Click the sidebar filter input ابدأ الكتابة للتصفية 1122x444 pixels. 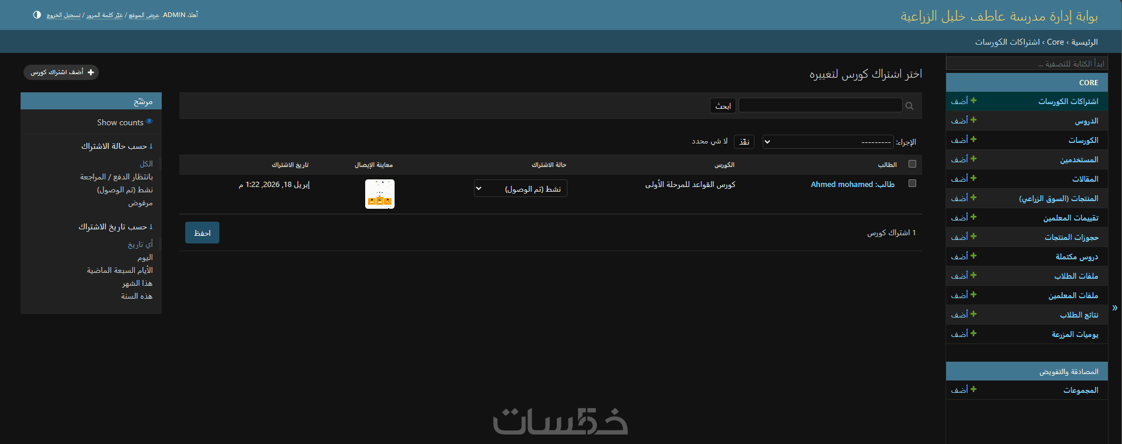(x=1027, y=64)
